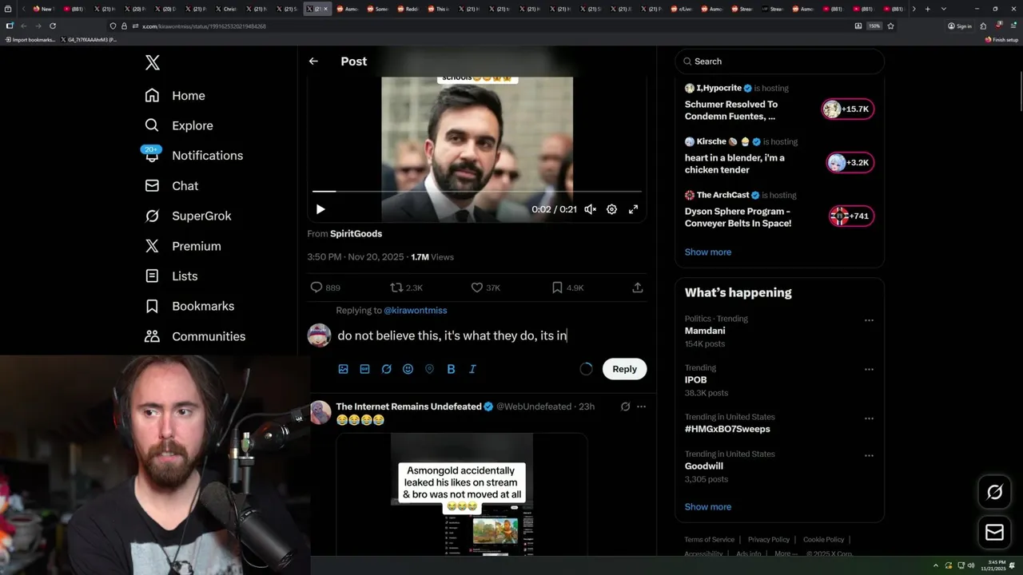Screen dimensions: 1023x575
Task: Open more options for IPOB trend
Action: (869, 370)
